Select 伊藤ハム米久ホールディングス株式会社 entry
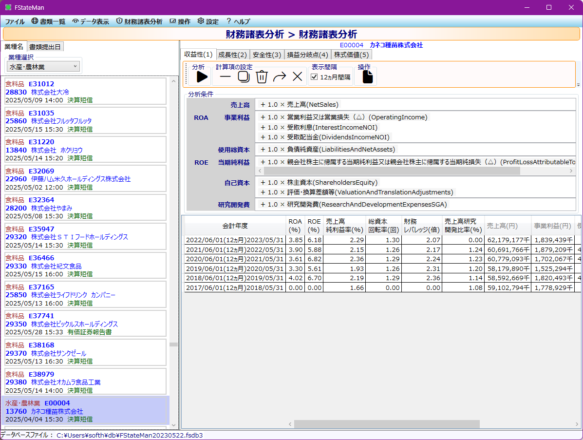This screenshot has width=583, height=440. pos(85,179)
